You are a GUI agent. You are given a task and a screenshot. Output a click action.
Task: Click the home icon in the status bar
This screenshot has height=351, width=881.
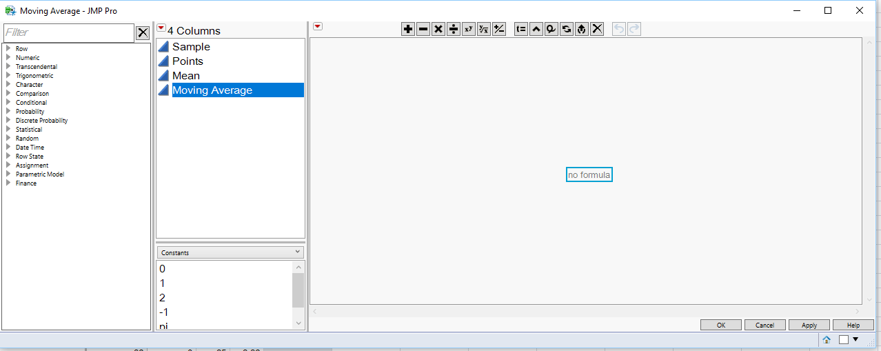click(x=826, y=339)
